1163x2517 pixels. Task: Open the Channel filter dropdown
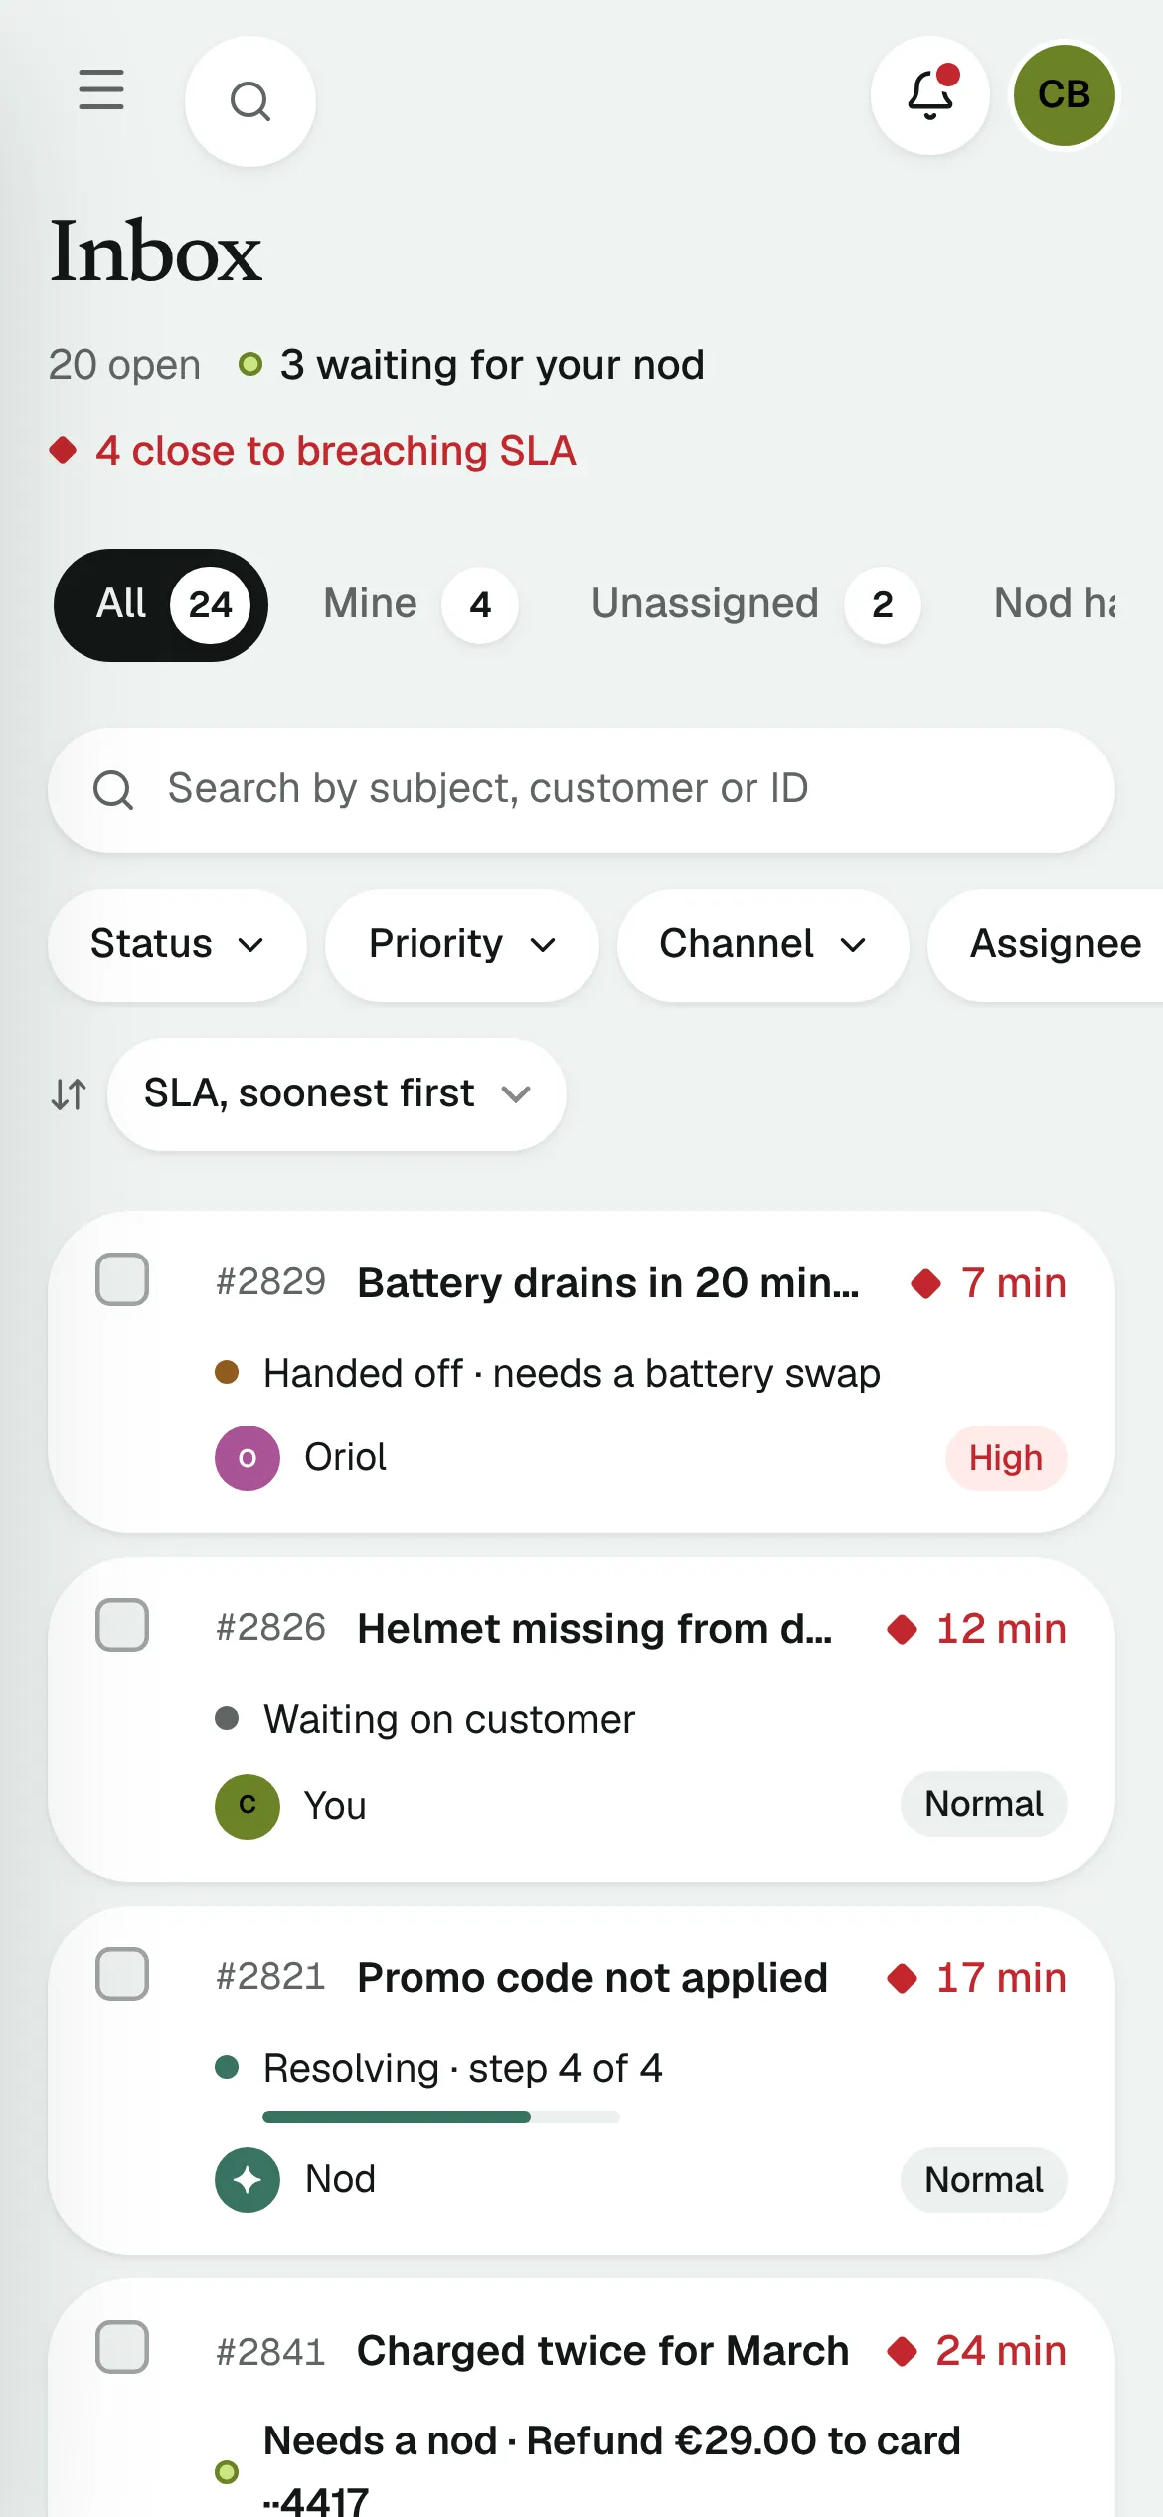[762, 944]
